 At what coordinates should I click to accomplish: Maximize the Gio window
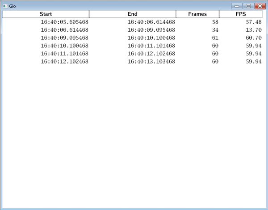(247, 6)
